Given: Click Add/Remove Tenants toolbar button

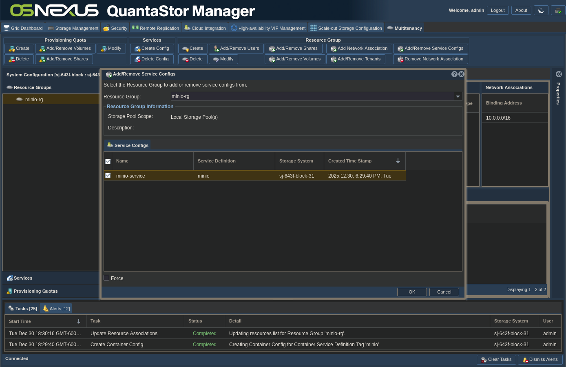Looking at the screenshot, I should coord(356,59).
